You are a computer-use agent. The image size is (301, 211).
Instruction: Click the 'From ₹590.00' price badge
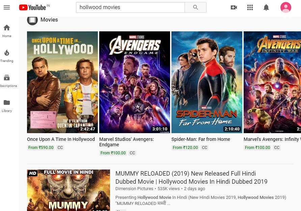[41, 148]
